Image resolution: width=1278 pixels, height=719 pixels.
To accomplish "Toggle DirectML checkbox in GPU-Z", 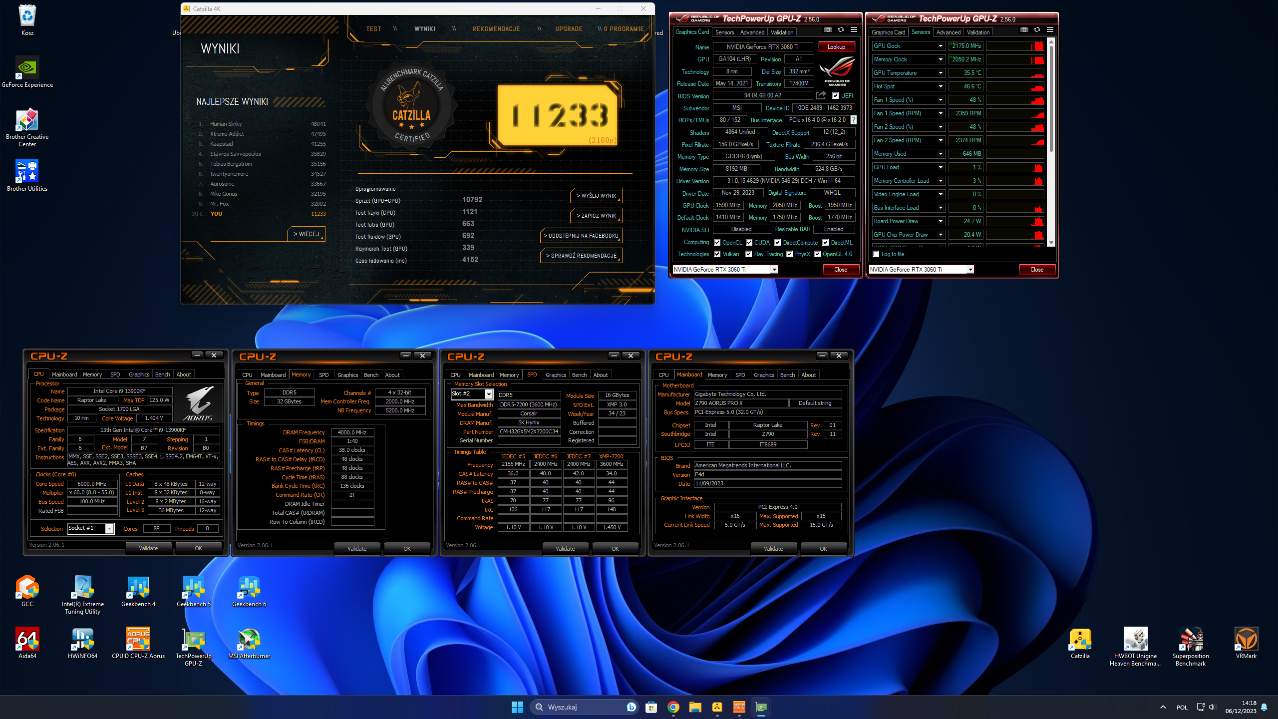I will coord(825,243).
